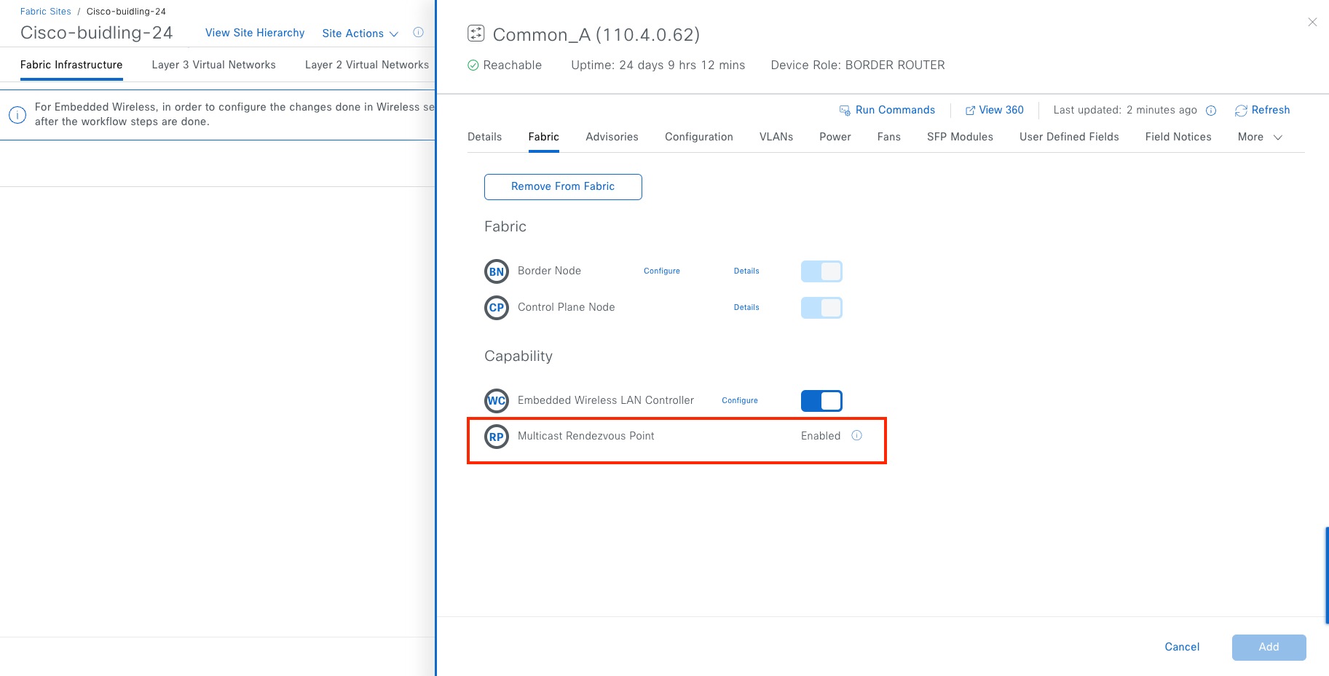Toggle the Control Plane Node switch
This screenshot has width=1329, height=676.
(x=821, y=308)
